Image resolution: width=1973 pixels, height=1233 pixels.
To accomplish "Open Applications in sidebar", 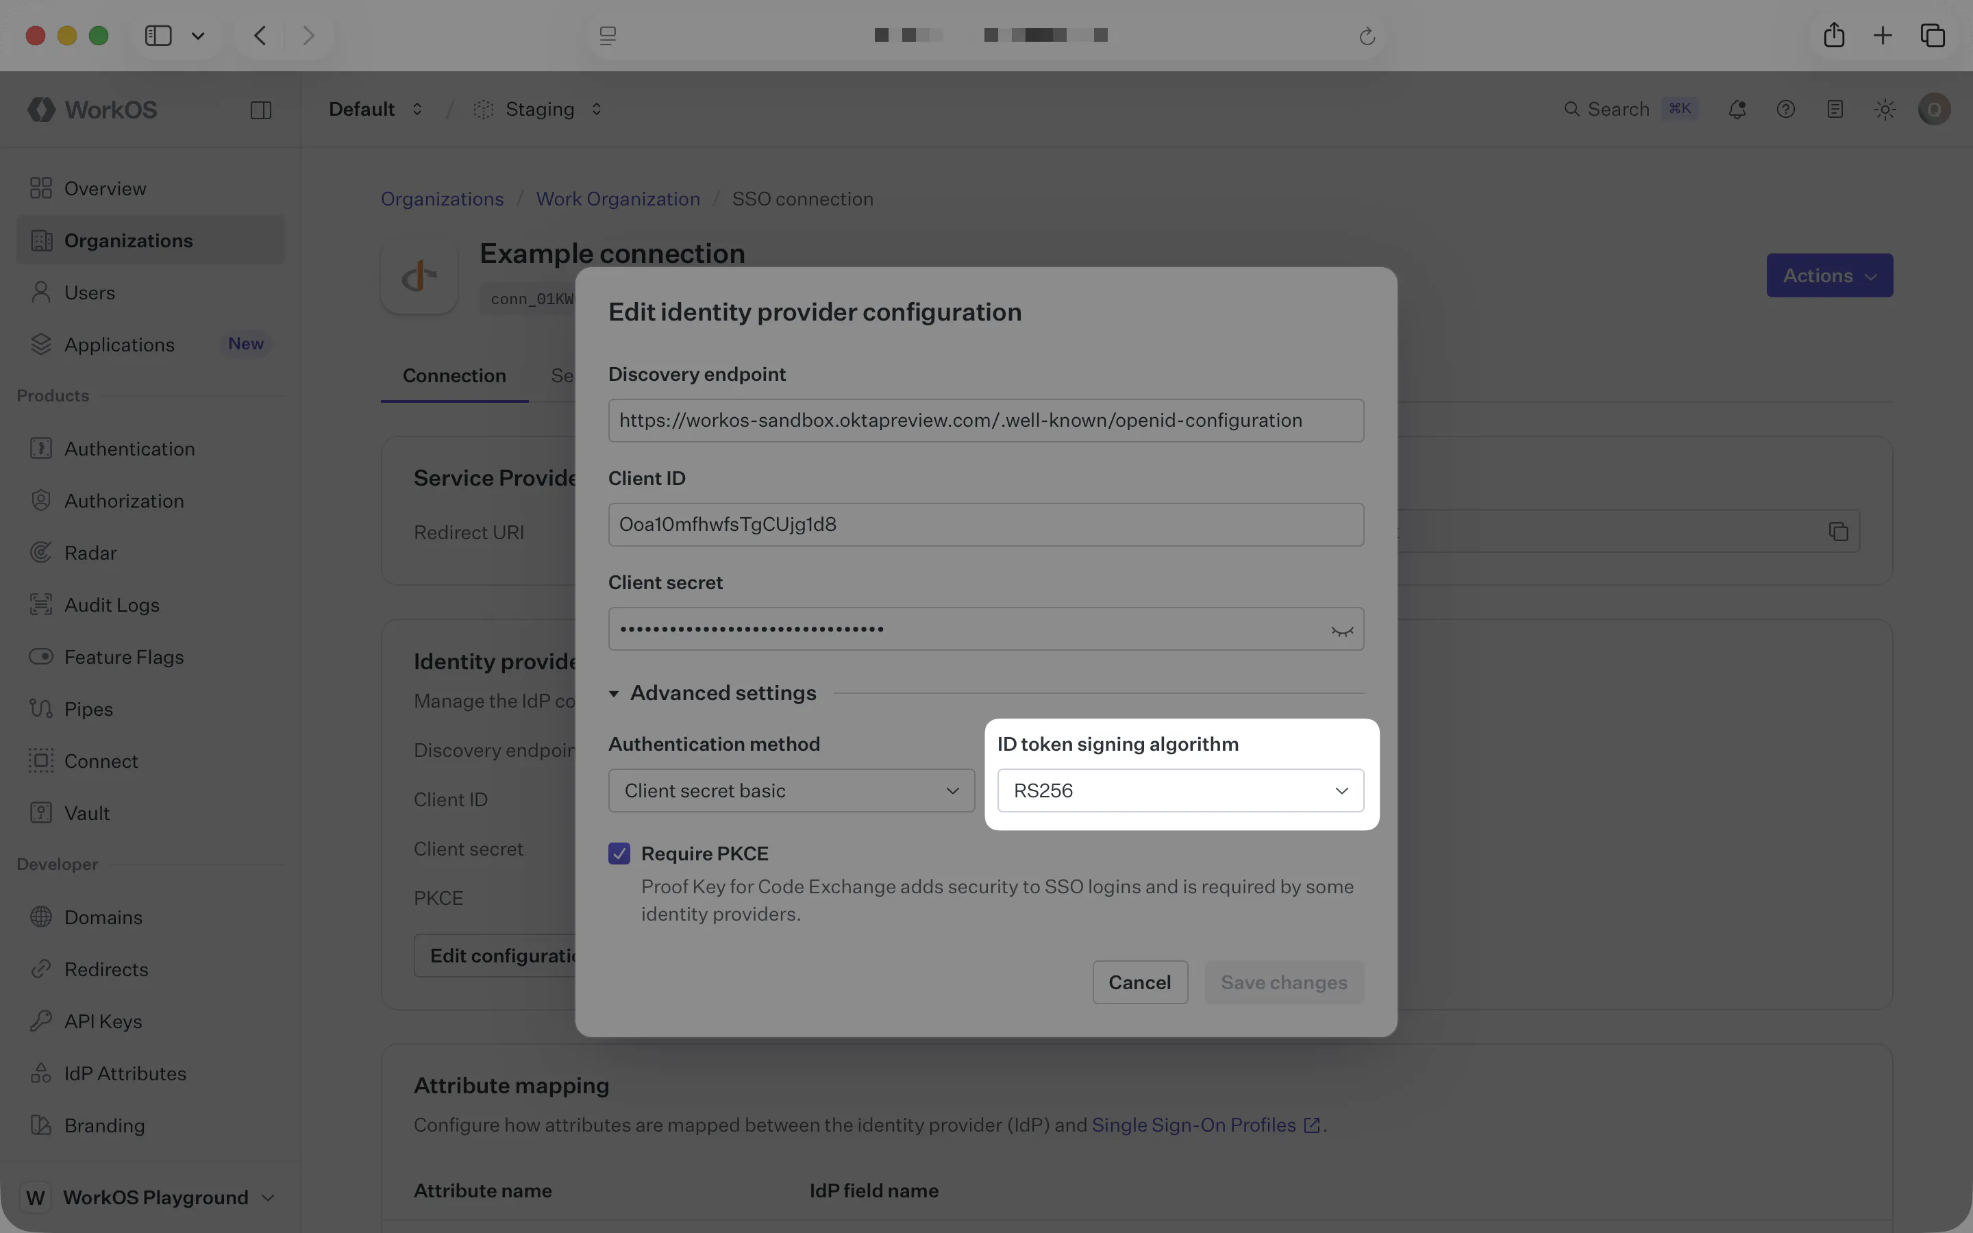I will tap(151, 344).
